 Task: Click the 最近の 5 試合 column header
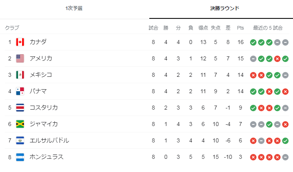(268, 28)
